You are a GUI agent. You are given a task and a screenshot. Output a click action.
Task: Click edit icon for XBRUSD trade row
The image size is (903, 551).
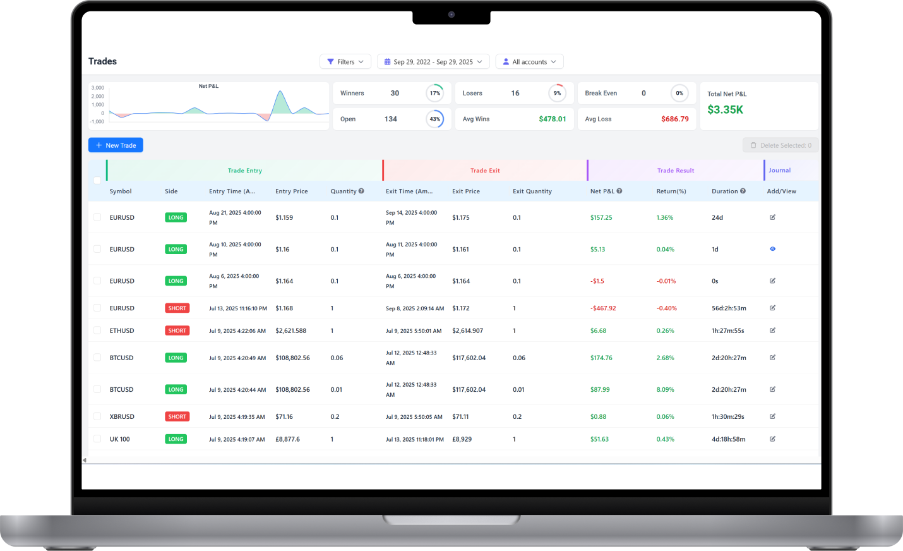pos(772,416)
